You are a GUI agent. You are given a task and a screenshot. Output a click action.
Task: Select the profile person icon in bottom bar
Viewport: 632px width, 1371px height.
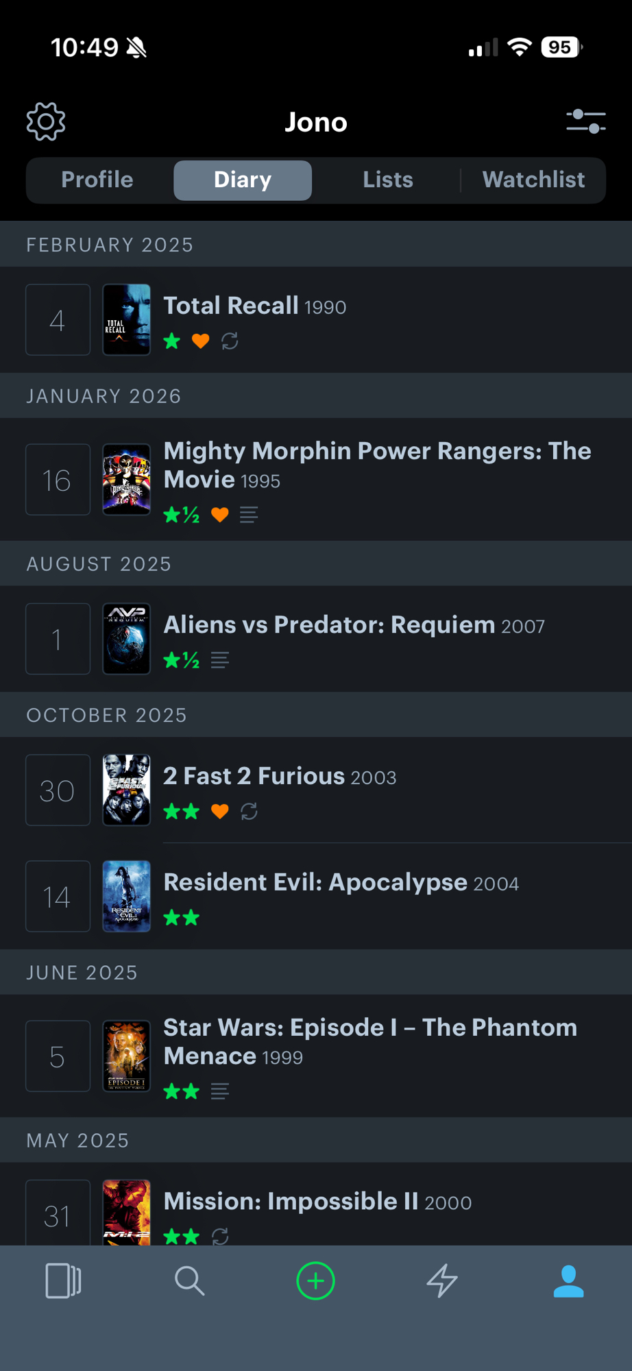[568, 1281]
